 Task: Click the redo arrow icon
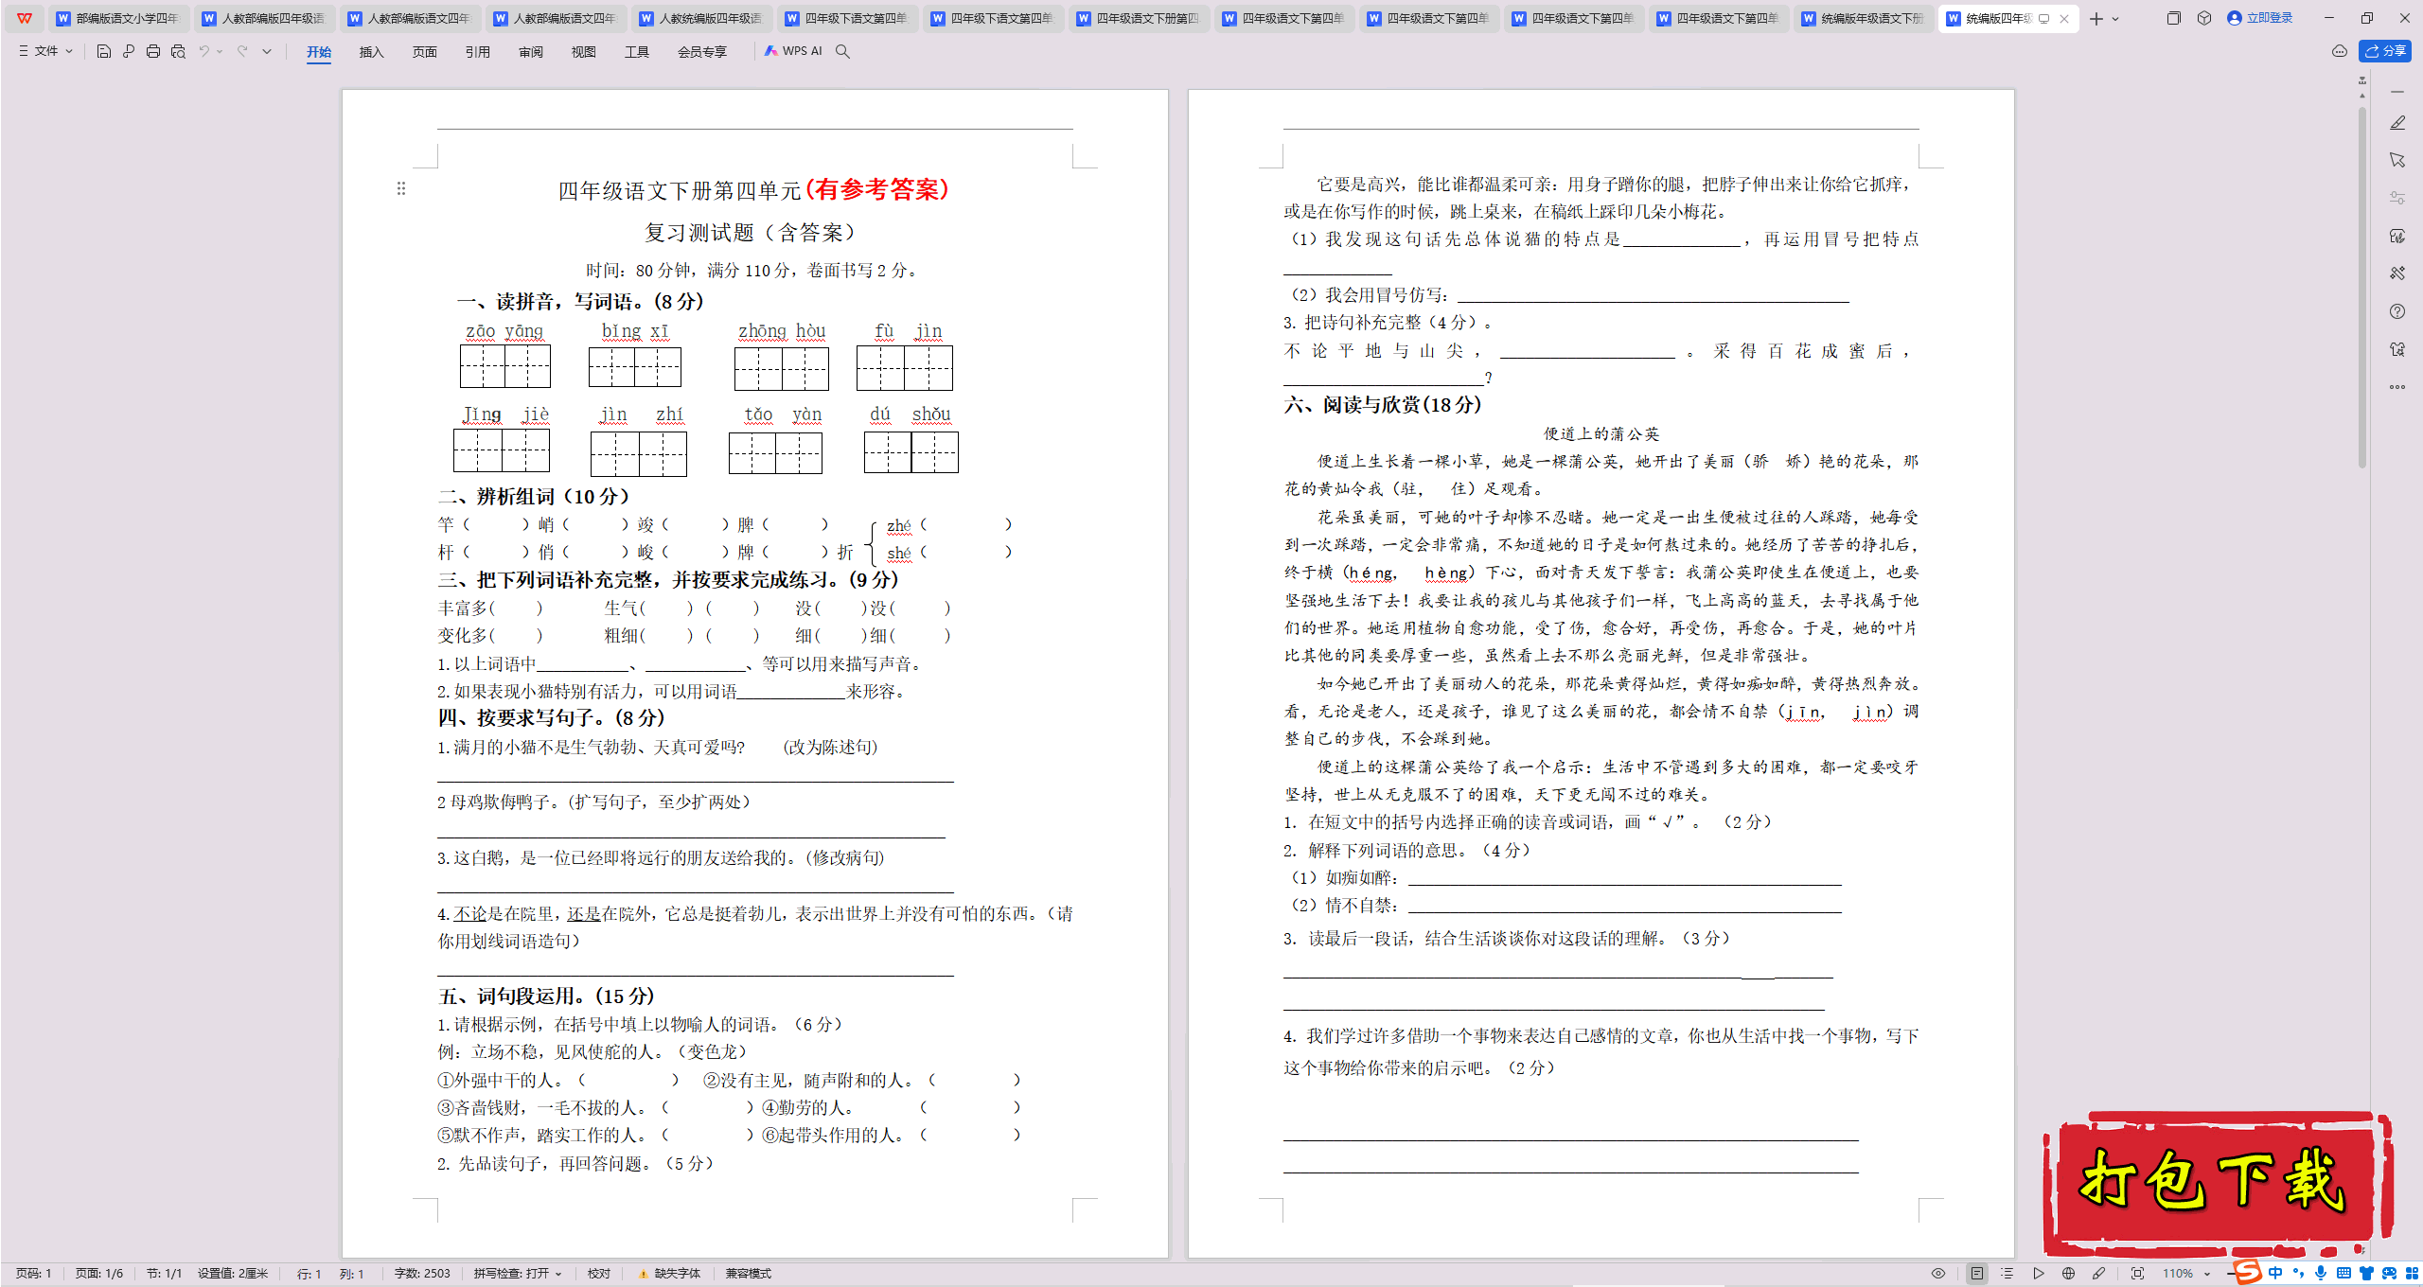pyautogui.click(x=242, y=51)
